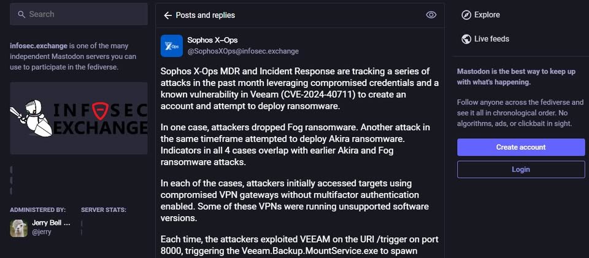Click the Jerry Bell administrator name

[x=50, y=222]
